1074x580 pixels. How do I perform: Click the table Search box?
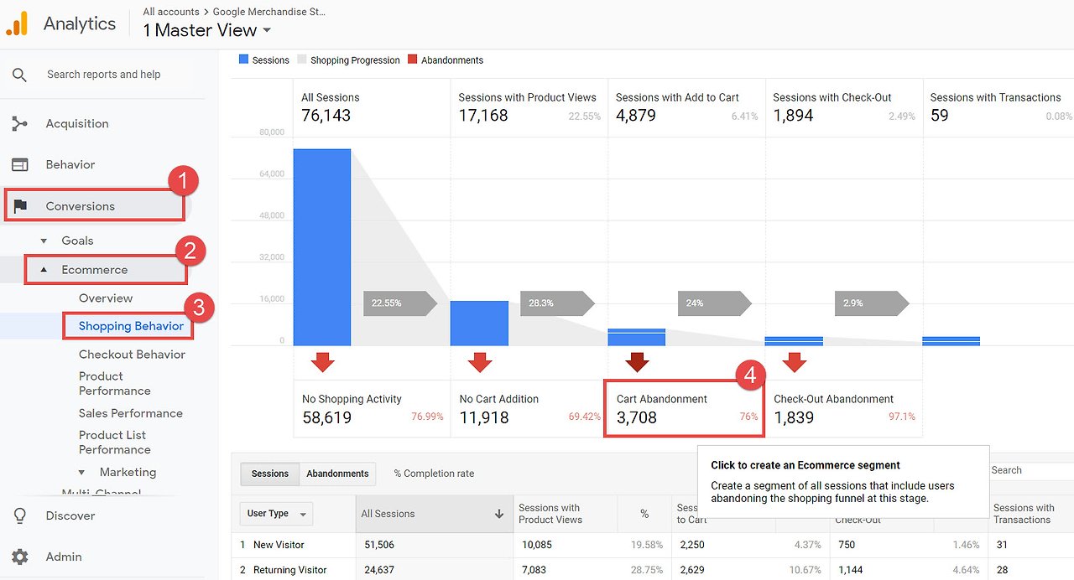[1032, 470]
